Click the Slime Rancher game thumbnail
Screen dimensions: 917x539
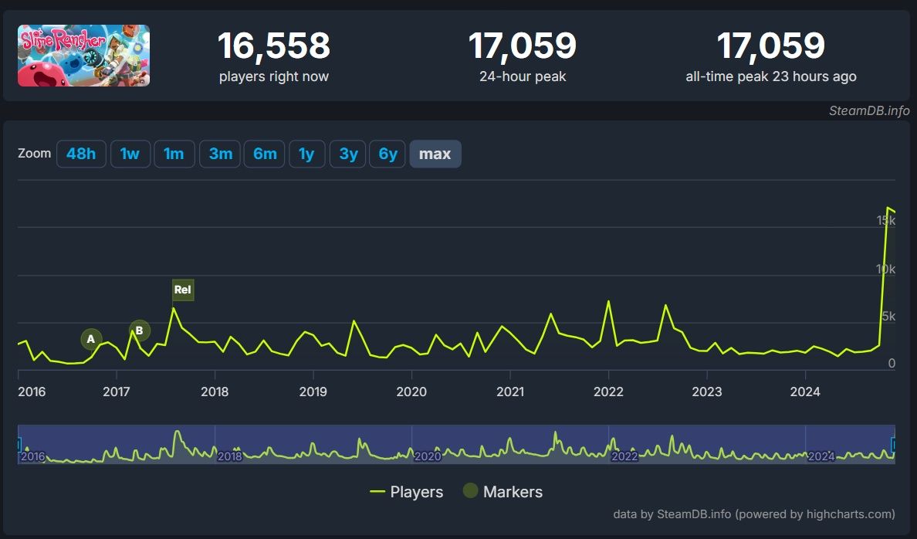click(x=83, y=56)
